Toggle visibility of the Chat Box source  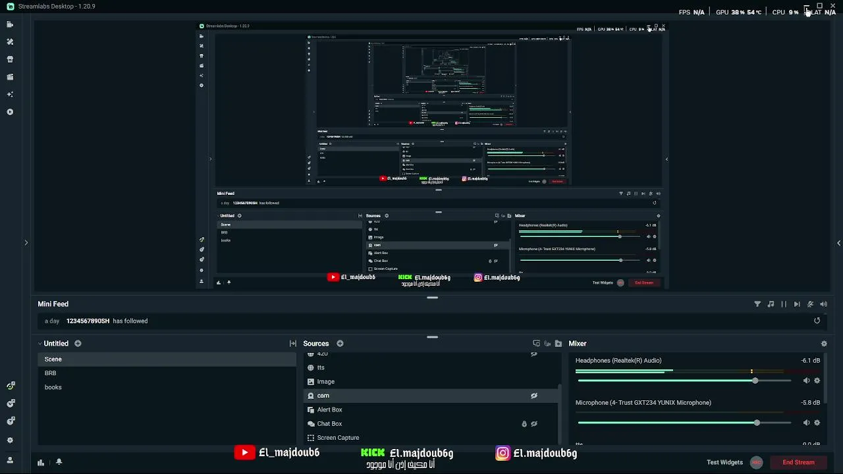click(x=534, y=424)
